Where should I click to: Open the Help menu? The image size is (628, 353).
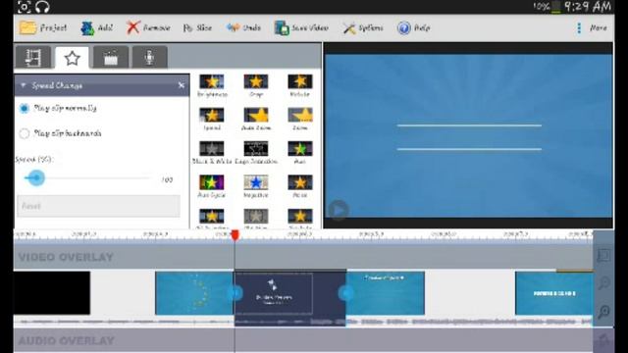click(414, 27)
